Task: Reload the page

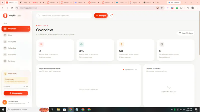Action: [x=12, y=8]
